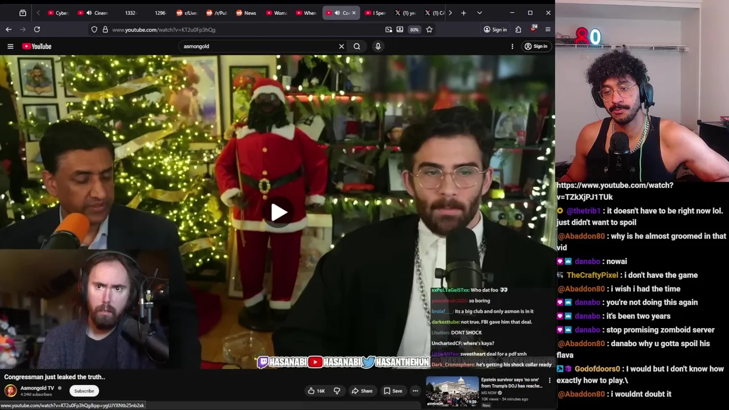729x410 pixels.
Task: Switch to the I Spen tab
Action: coord(376,13)
